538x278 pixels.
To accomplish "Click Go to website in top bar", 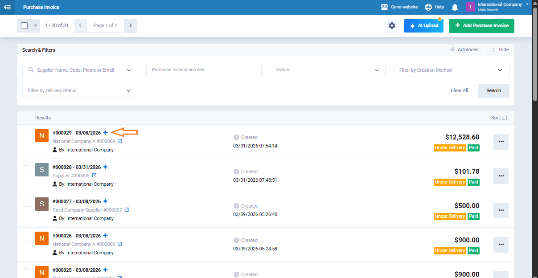I will [x=399, y=7].
